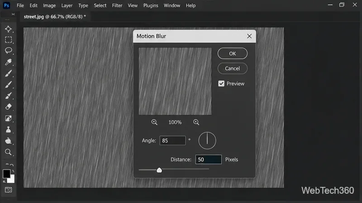This screenshot has height=203, width=362.
Task: Open the Window menu
Action: [172, 5]
